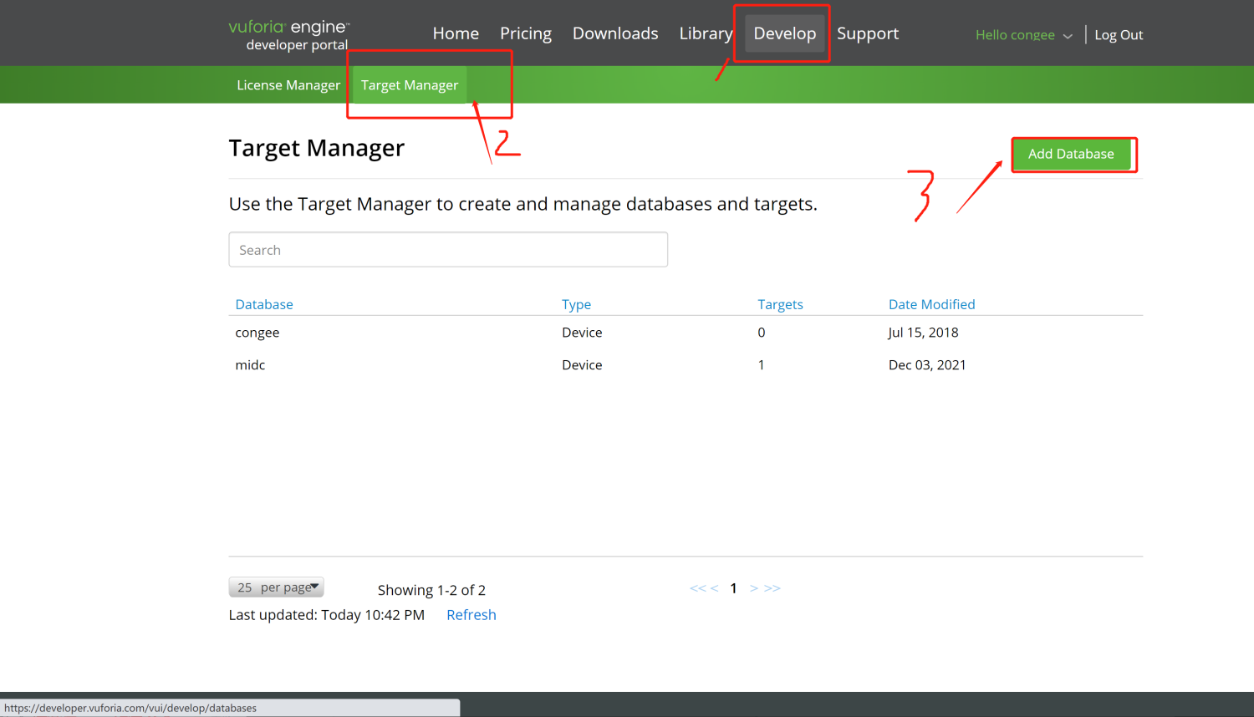Click Device type in the midc row
Screen dimensions: 1254x717
[x=582, y=365]
